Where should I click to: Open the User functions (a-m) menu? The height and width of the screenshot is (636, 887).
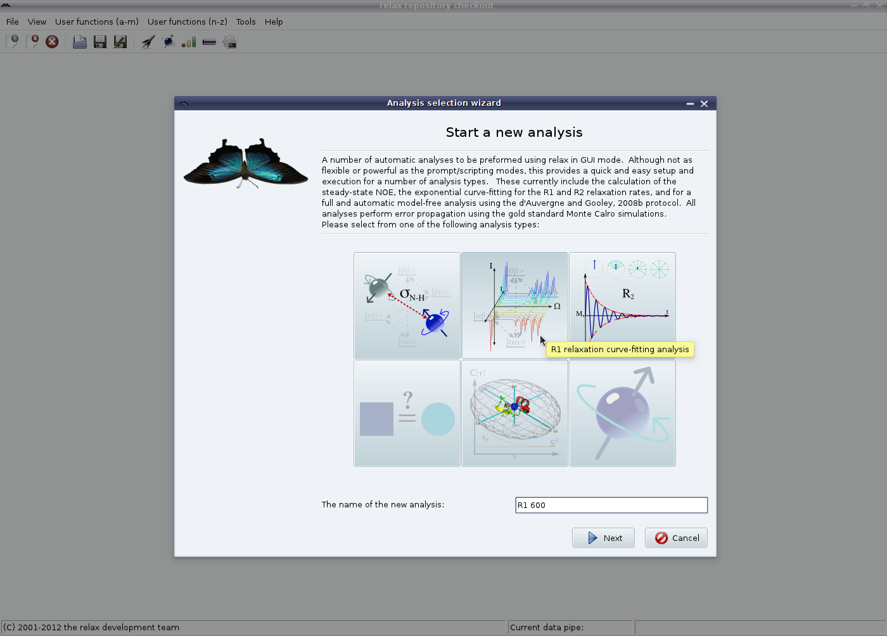coord(96,22)
